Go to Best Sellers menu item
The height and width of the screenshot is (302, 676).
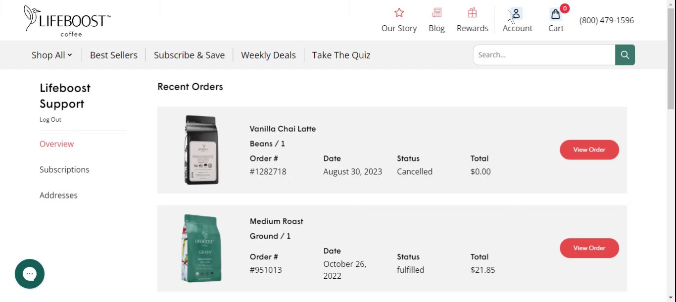click(114, 55)
